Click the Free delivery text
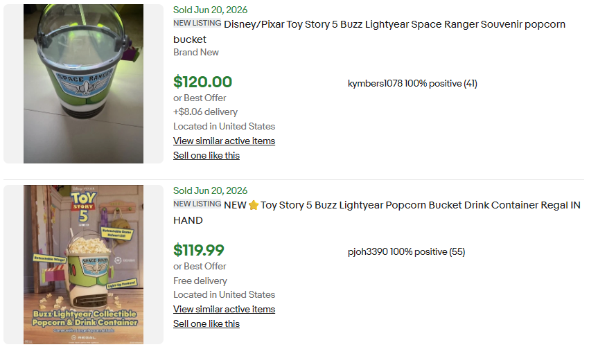The image size is (607, 347). tap(200, 281)
